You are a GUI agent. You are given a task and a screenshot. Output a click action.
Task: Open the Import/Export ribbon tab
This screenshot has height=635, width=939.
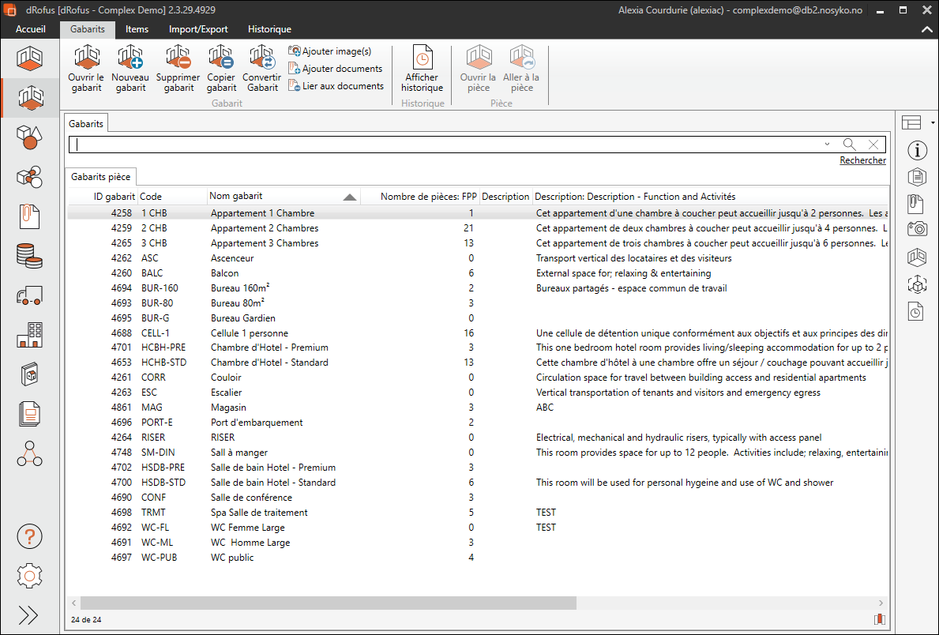(x=198, y=29)
